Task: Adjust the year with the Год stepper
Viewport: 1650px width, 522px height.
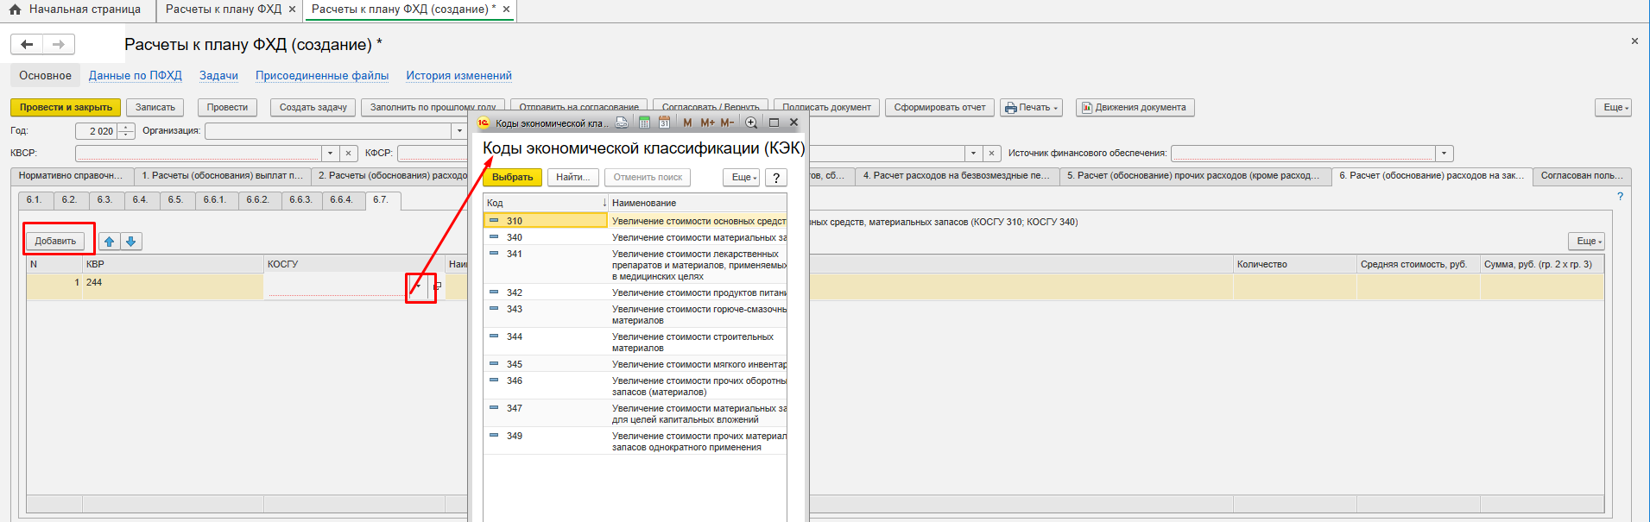Action: click(x=126, y=131)
